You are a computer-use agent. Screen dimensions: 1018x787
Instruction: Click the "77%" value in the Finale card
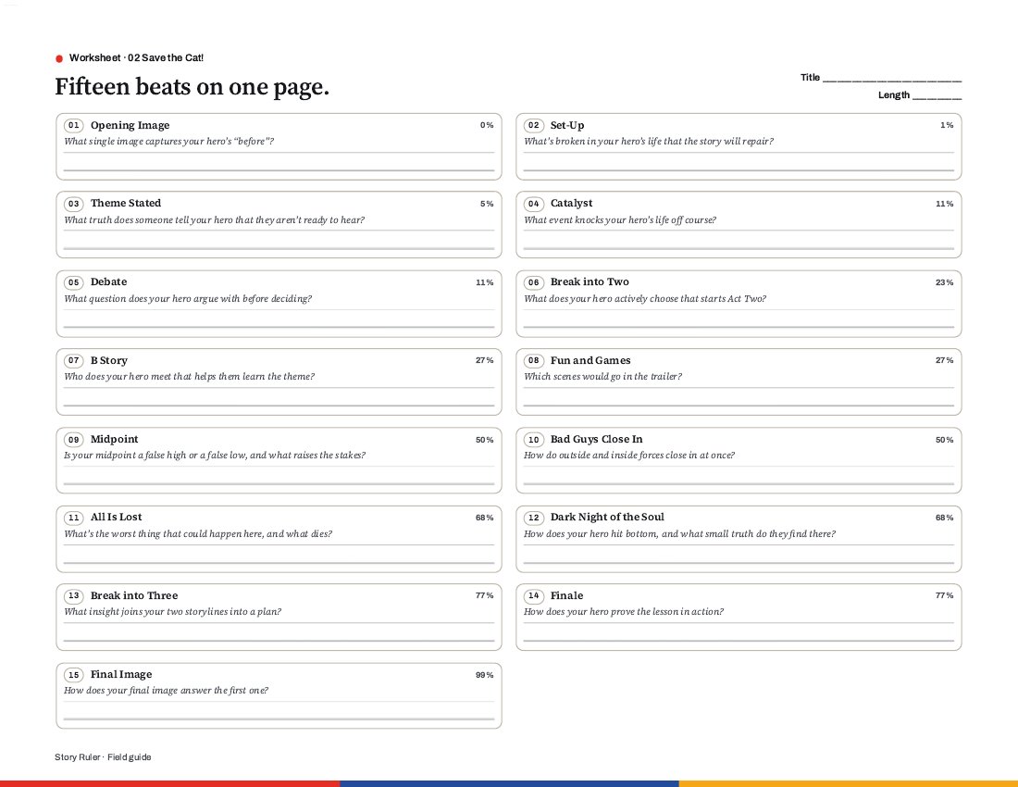click(x=945, y=595)
